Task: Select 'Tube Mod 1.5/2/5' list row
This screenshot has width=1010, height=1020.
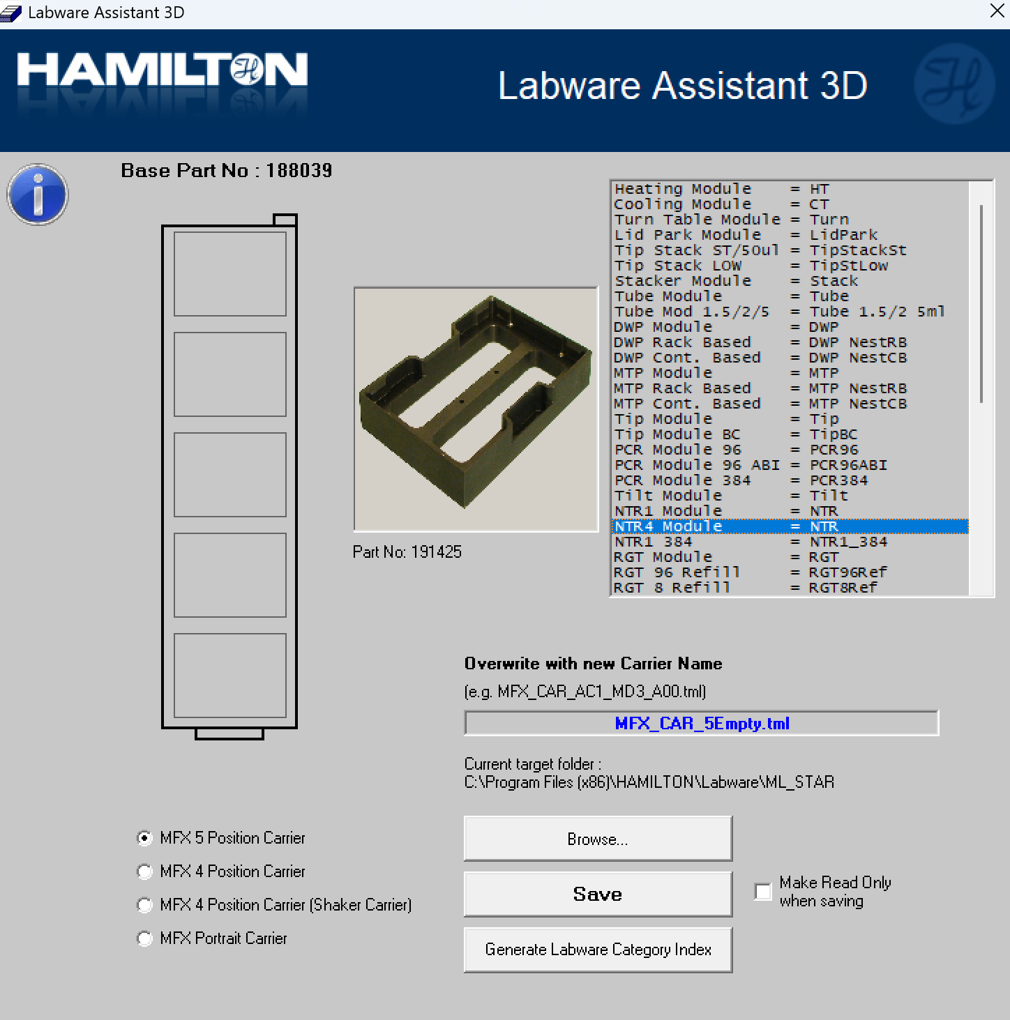Action: pyautogui.click(x=790, y=312)
